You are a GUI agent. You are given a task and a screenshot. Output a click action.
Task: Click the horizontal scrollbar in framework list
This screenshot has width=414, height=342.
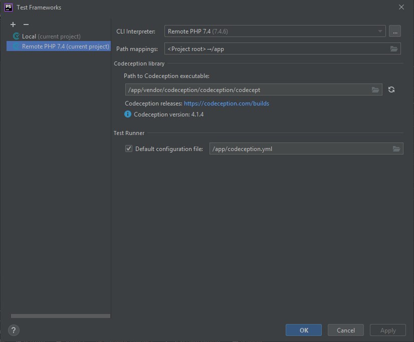(61, 316)
